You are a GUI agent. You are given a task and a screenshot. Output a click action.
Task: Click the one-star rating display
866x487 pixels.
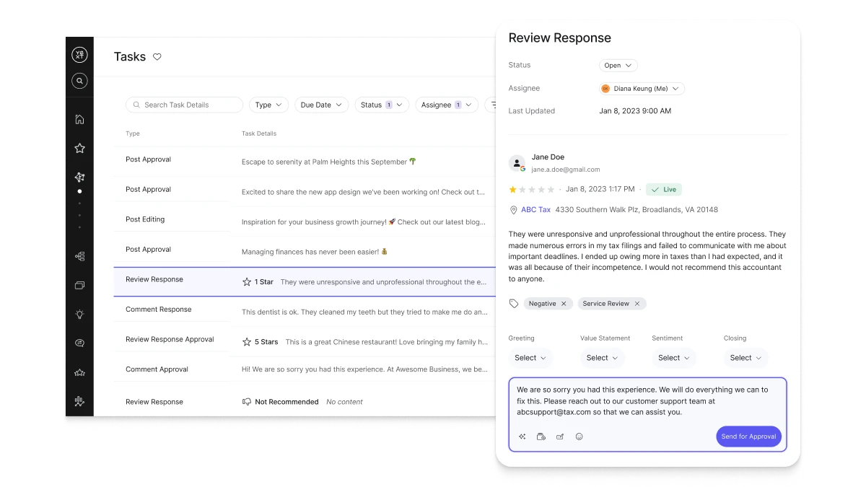point(532,190)
